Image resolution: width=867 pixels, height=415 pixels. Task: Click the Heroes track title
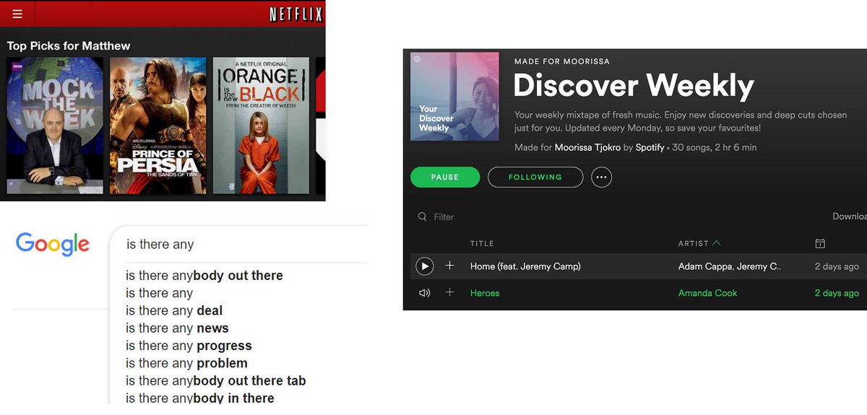tap(485, 293)
